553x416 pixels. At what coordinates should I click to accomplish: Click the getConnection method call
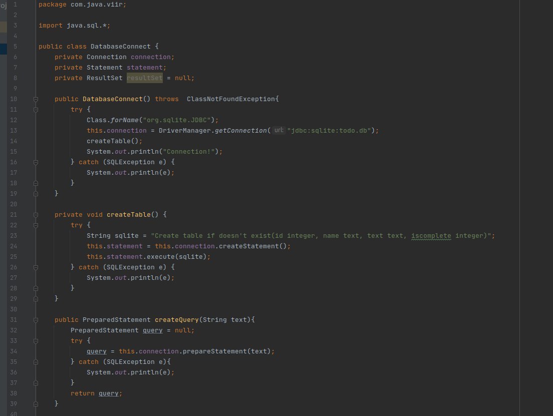tap(240, 131)
